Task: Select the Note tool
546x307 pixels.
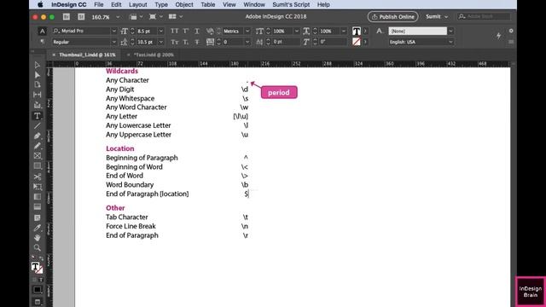Action: 38,217
